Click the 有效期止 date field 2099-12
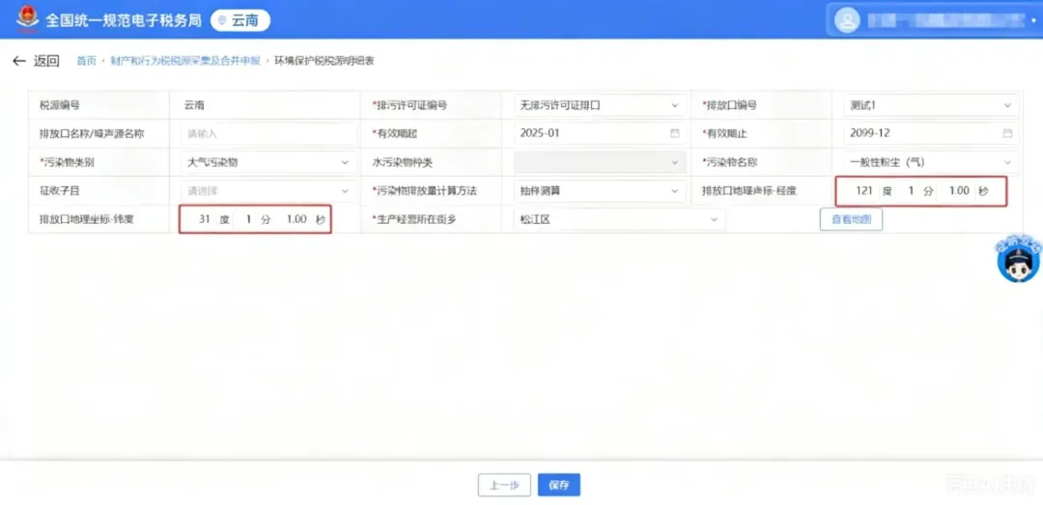Viewport: 1043px width, 505px height. [931, 133]
